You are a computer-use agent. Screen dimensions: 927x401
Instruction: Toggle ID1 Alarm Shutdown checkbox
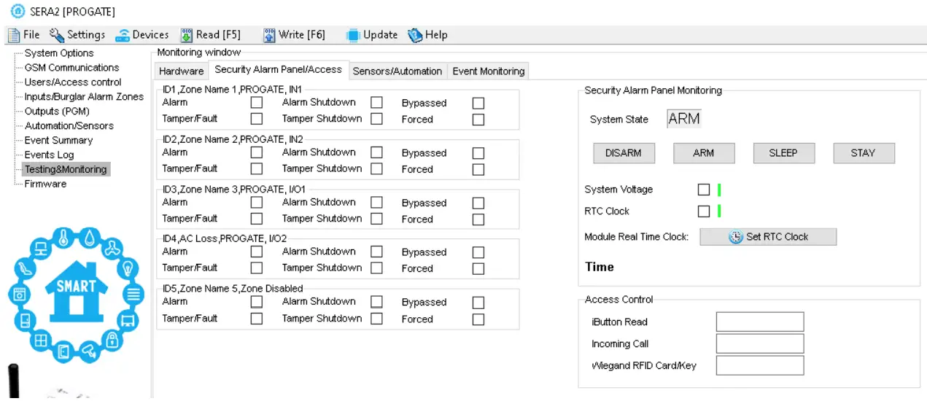click(376, 103)
